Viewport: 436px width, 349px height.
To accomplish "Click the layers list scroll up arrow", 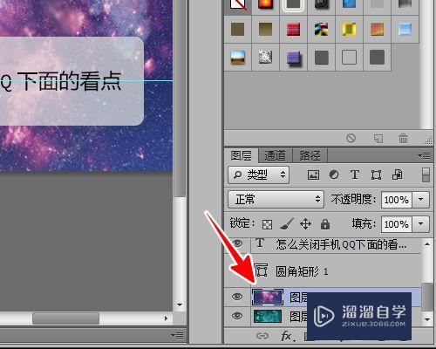I will [427, 244].
